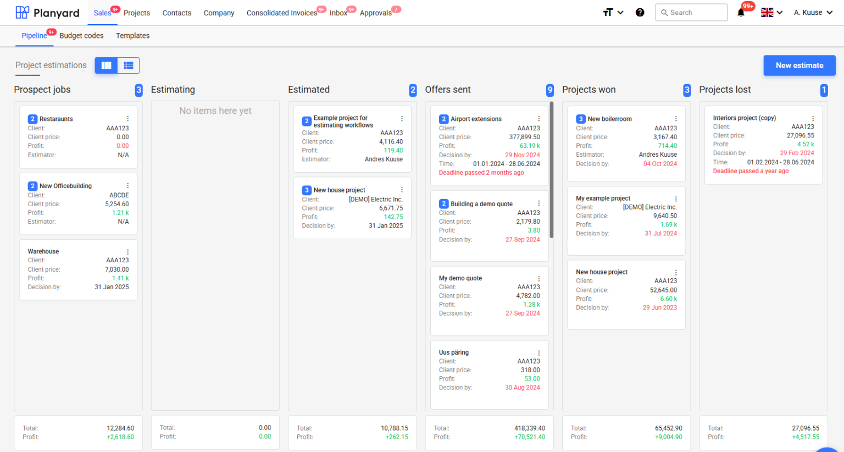Image resolution: width=844 pixels, height=452 pixels.
Task: Open three-dot menu on Restaraunts card
Action: 127,119
